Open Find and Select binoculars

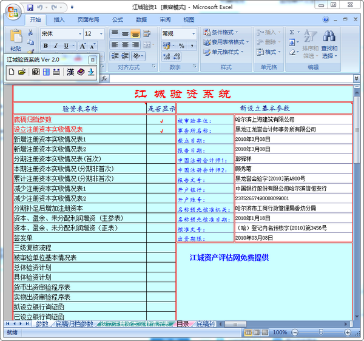point(329,44)
